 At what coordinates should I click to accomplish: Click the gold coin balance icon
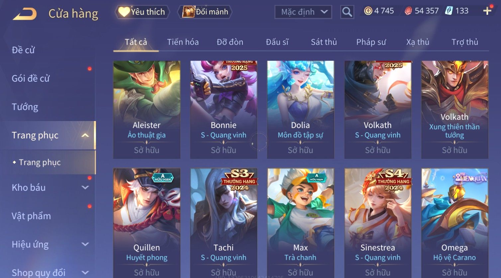coord(368,11)
